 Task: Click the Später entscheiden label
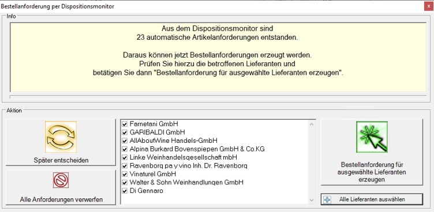tap(61, 160)
